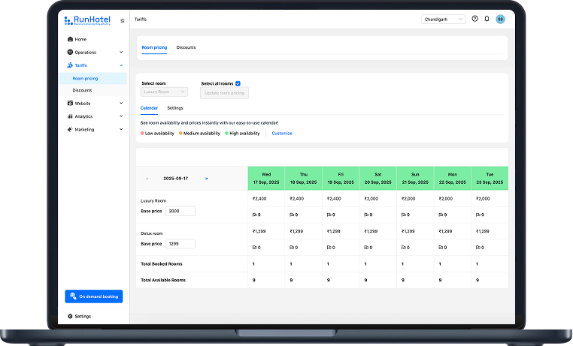This screenshot has height=346, width=573.
Task: Click the Total Available Rooms row label
Action: [x=163, y=280]
